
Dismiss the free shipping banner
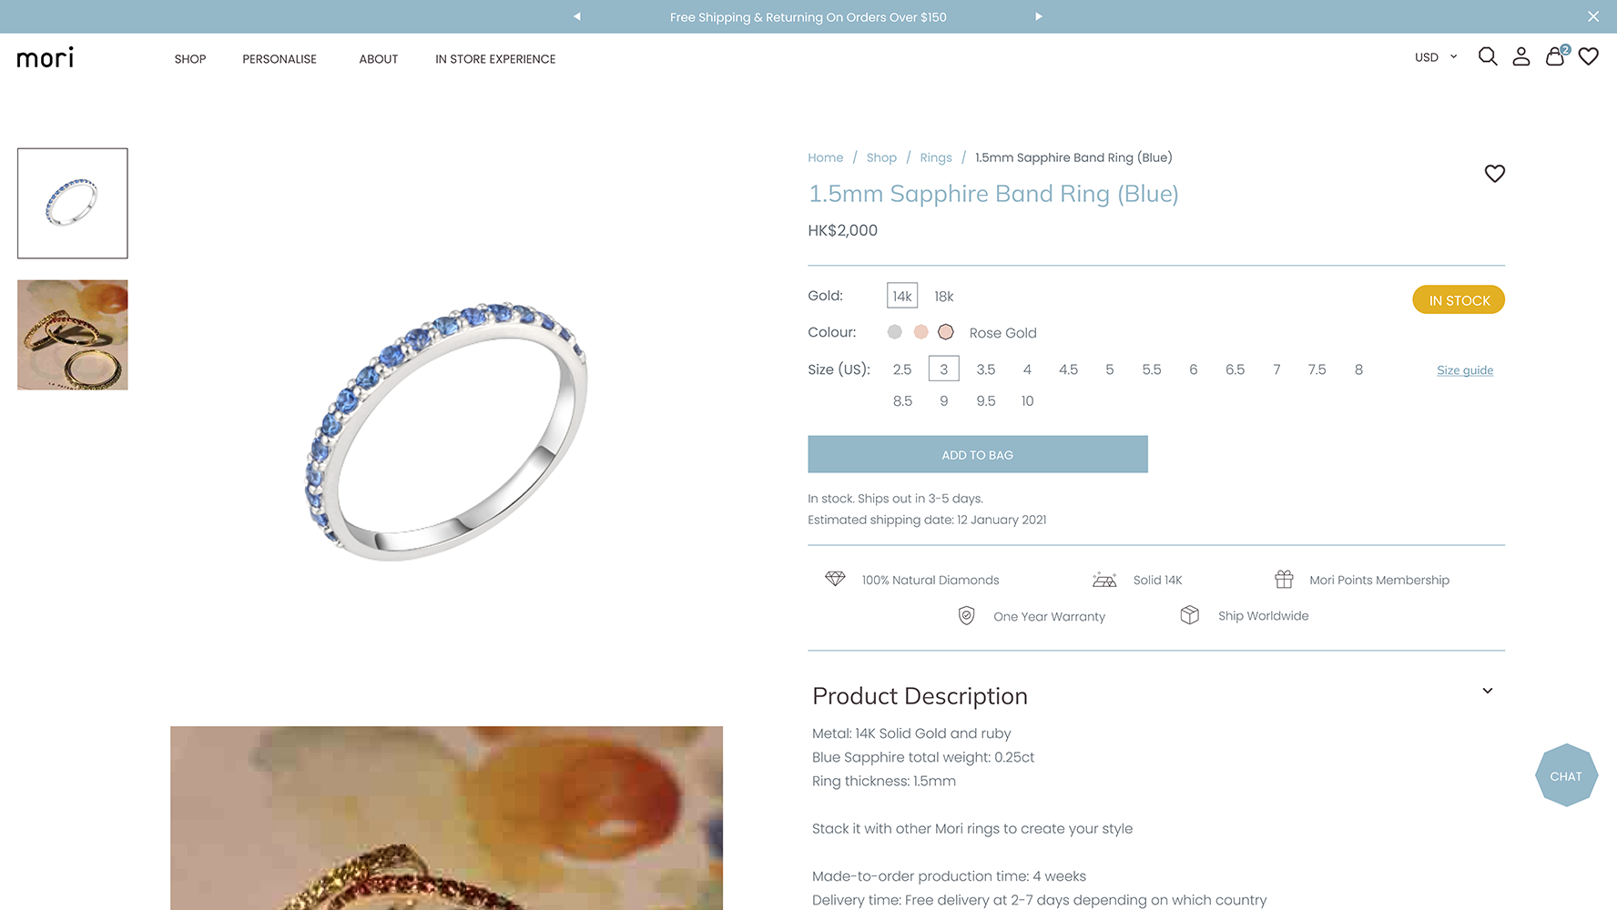pos(1593,16)
